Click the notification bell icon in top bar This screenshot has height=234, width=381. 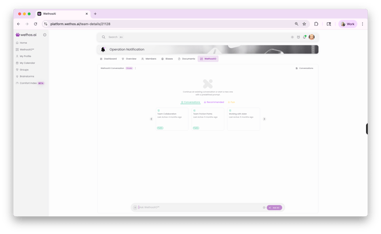tap(304, 37)
